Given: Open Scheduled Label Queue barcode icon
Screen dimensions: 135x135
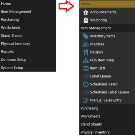Looking at the screenshot, I should (86, 92).
